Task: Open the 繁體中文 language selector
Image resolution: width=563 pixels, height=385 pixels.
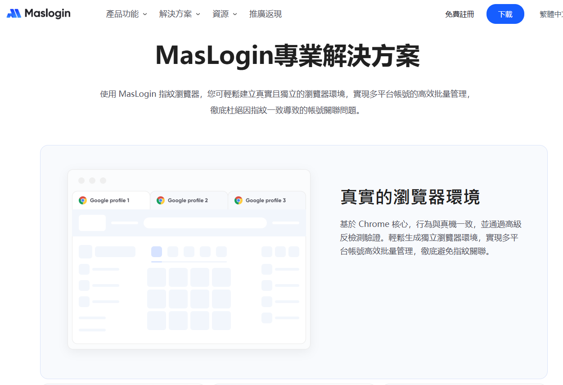Action: [x=551, y=14]
